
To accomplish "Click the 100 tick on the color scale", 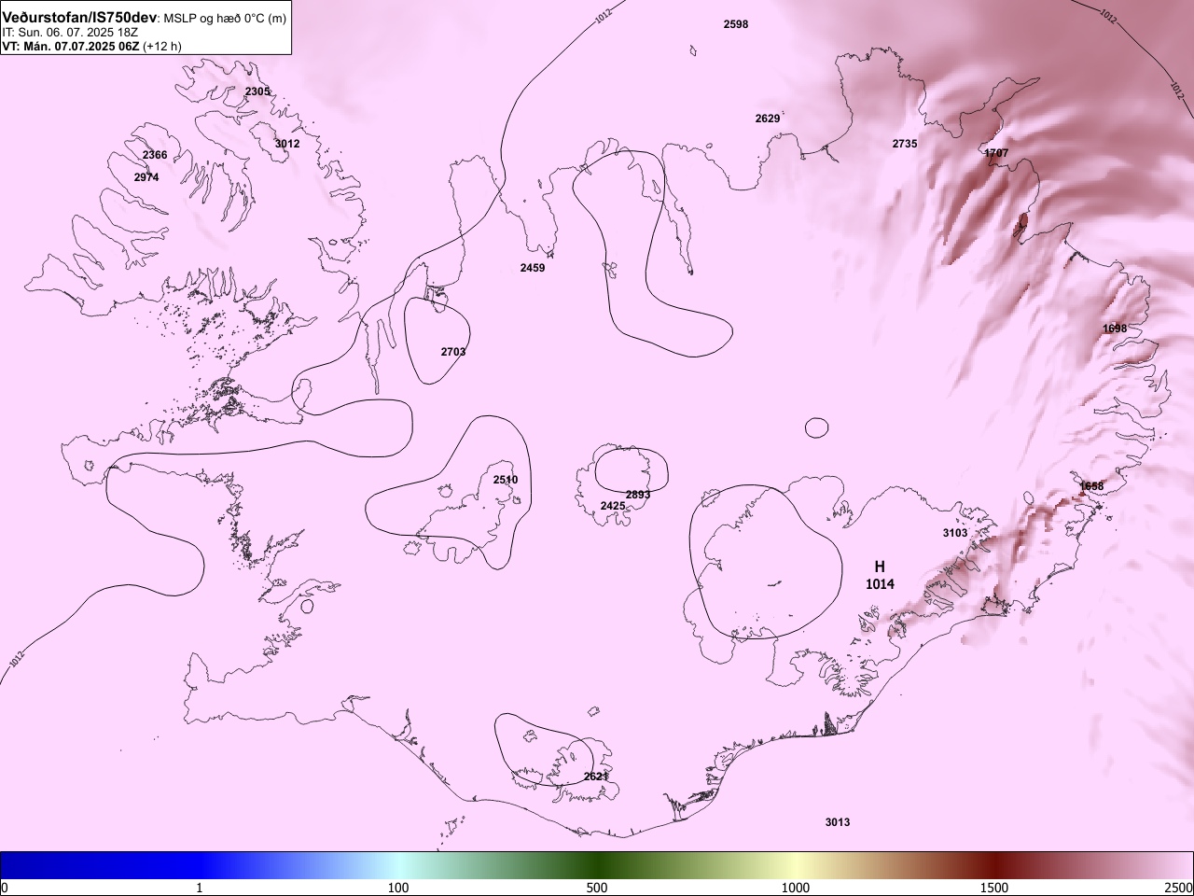I will 398,888.
